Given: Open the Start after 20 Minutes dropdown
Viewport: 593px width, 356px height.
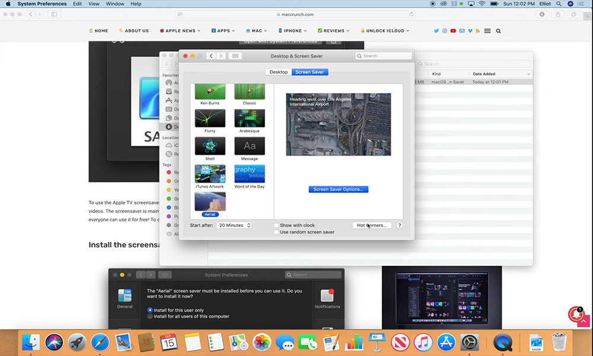Looking at the screenshot, I should click(x=234, y=225).
